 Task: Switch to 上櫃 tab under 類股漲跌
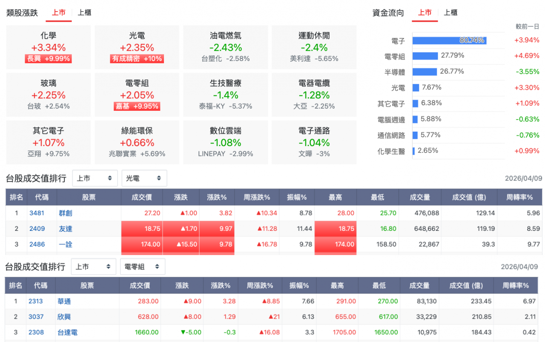click(84, 13)
